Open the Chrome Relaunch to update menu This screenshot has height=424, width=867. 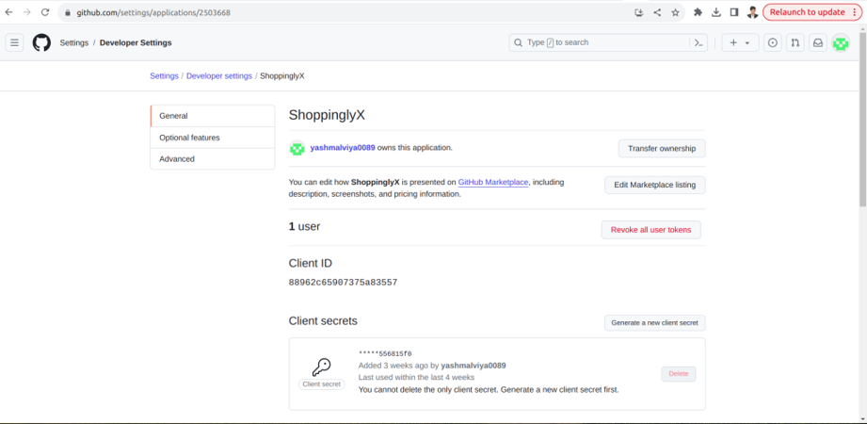tap(811, 12)
